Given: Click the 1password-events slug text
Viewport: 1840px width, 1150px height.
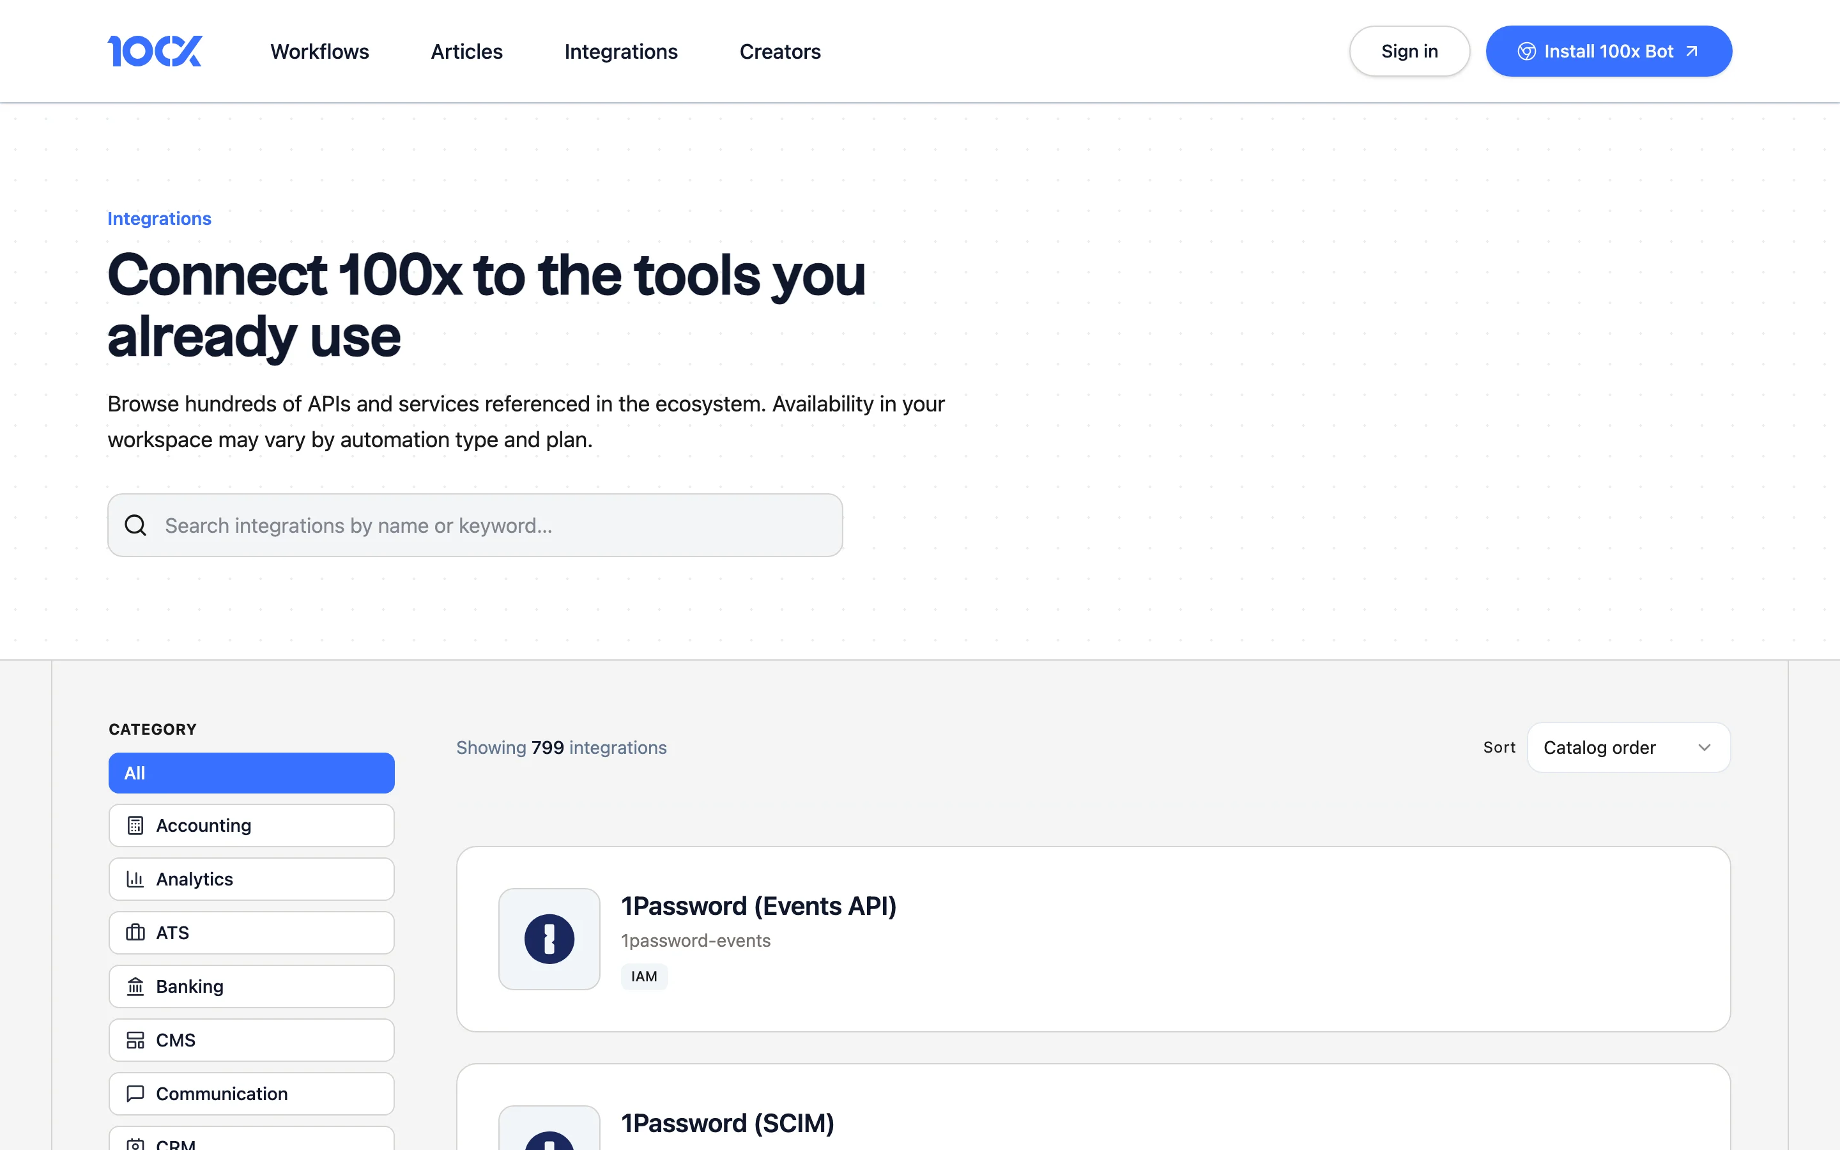Looking at the screenshot, I should pos(696,941).
